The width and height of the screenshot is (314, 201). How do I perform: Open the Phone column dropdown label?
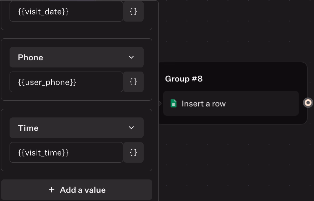click(x=30, y=57)
